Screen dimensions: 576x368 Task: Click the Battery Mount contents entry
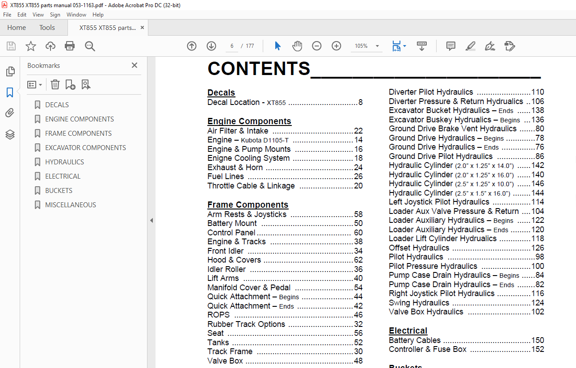pos(285,223)
